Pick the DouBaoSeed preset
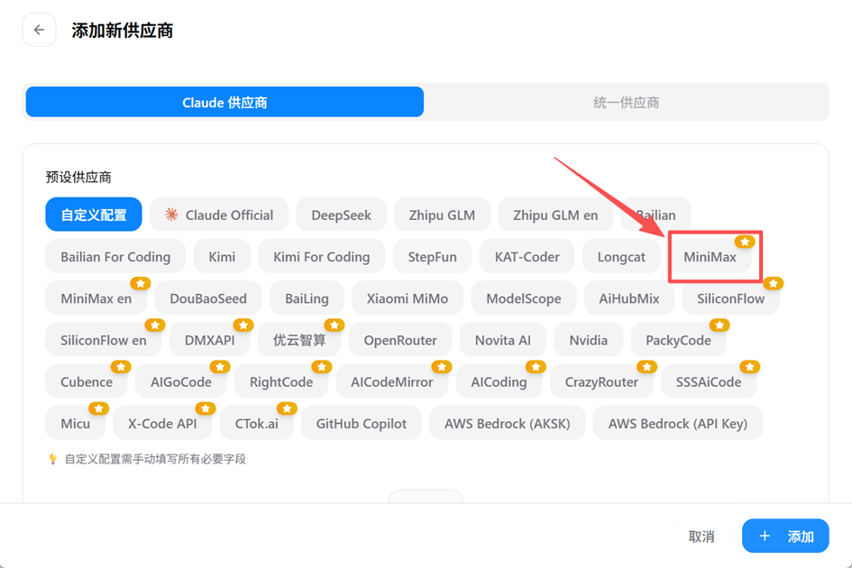 pos(208,298)
